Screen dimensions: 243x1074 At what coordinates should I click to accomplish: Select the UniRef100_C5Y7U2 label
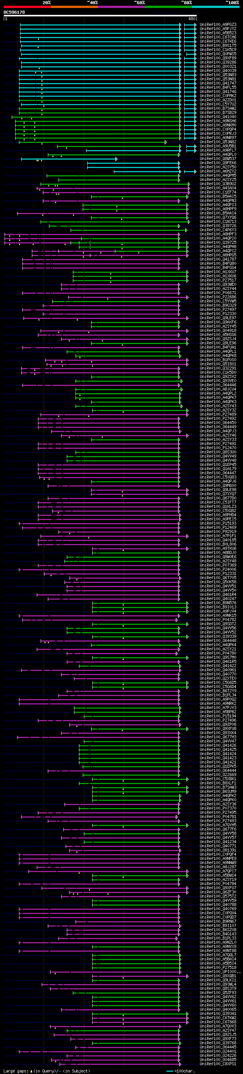click(x=218, y=104)
